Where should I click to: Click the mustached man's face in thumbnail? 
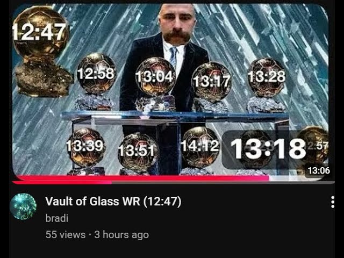(x=177, y=24)
